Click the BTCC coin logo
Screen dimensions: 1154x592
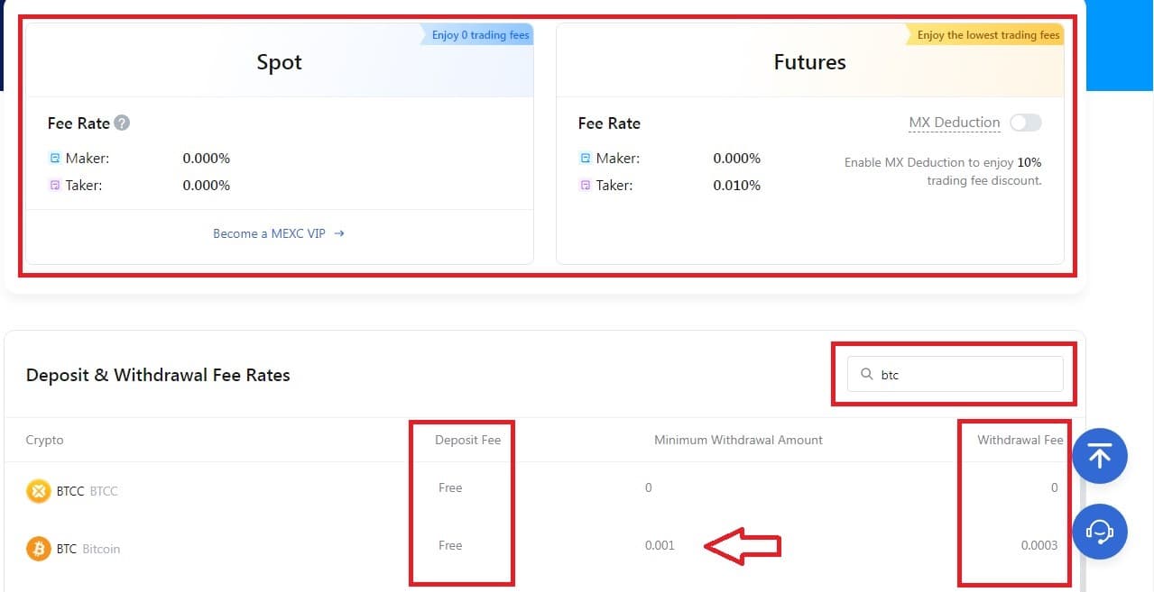(x=38, y=491)
